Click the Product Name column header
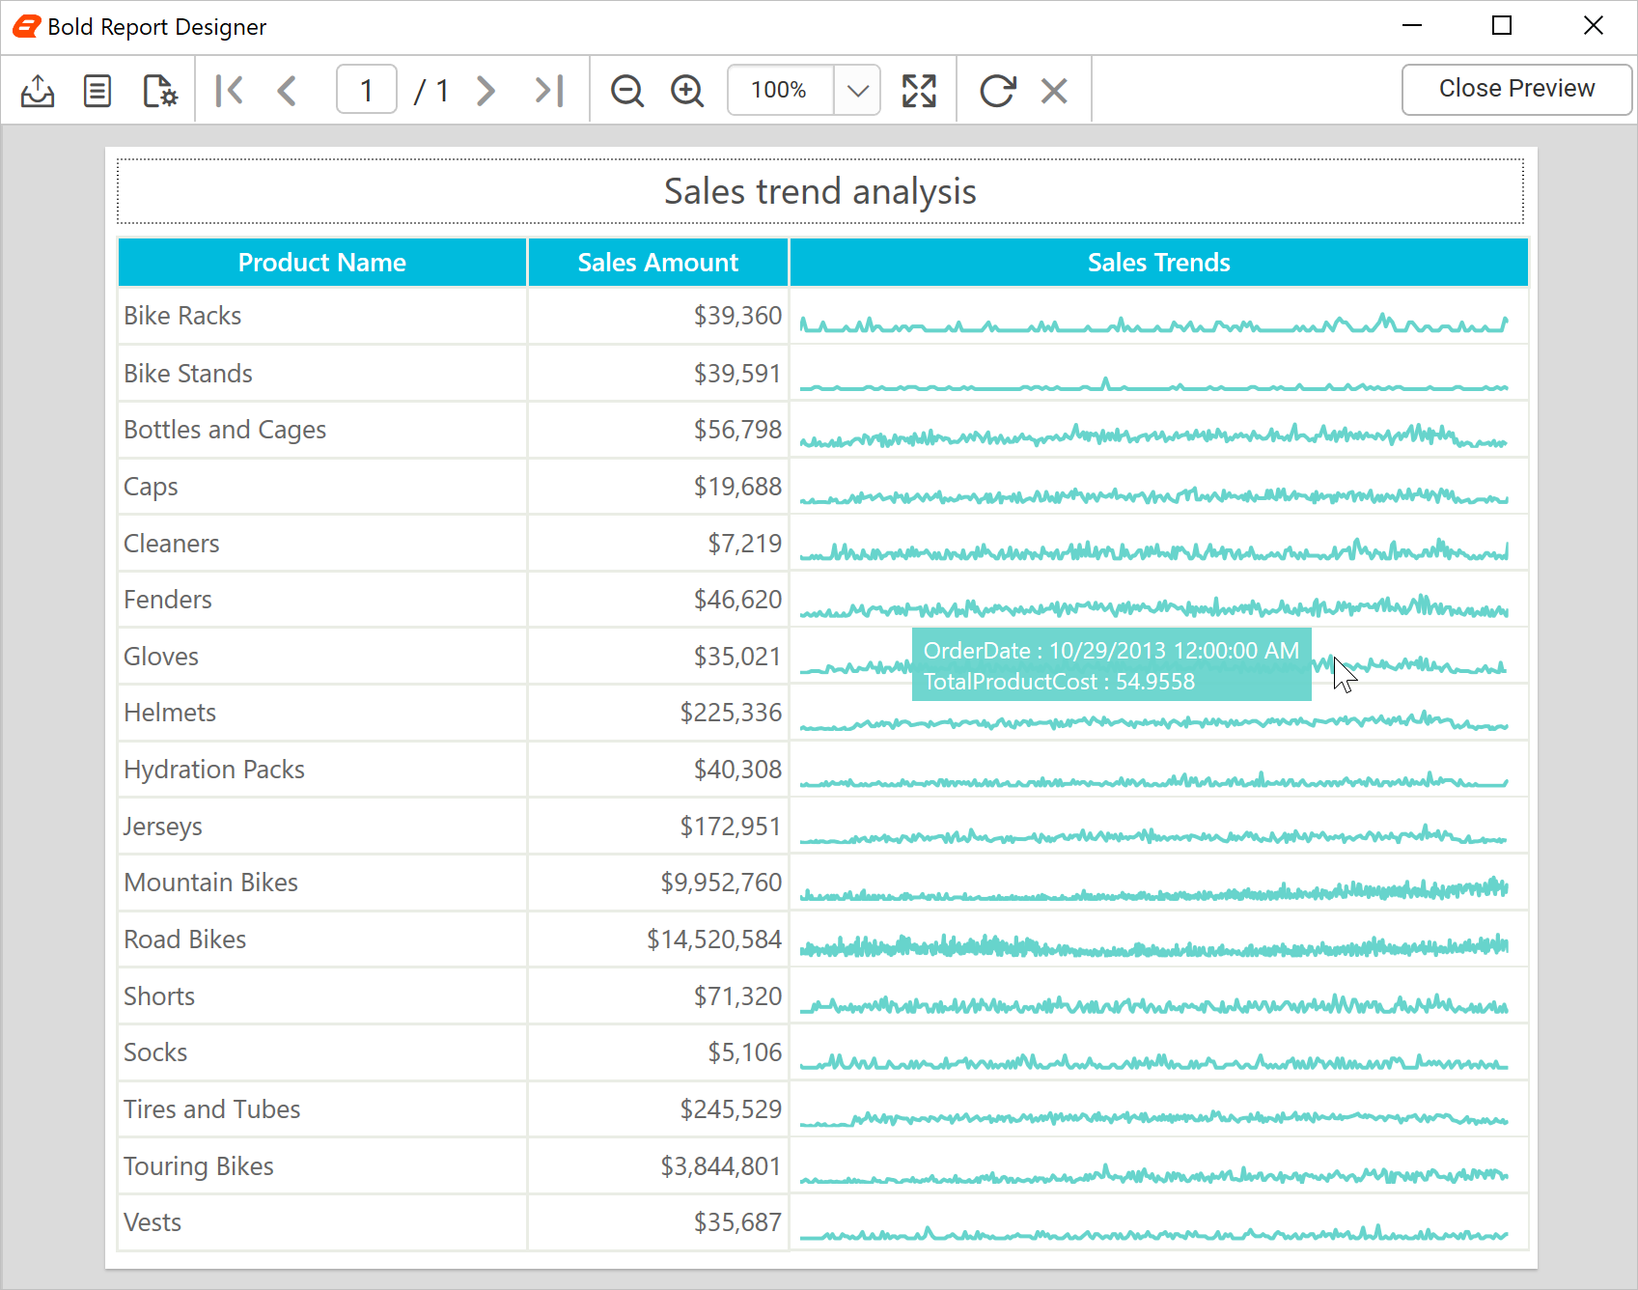This screenshot has width=1638, height=1290. tap(322, 263)
